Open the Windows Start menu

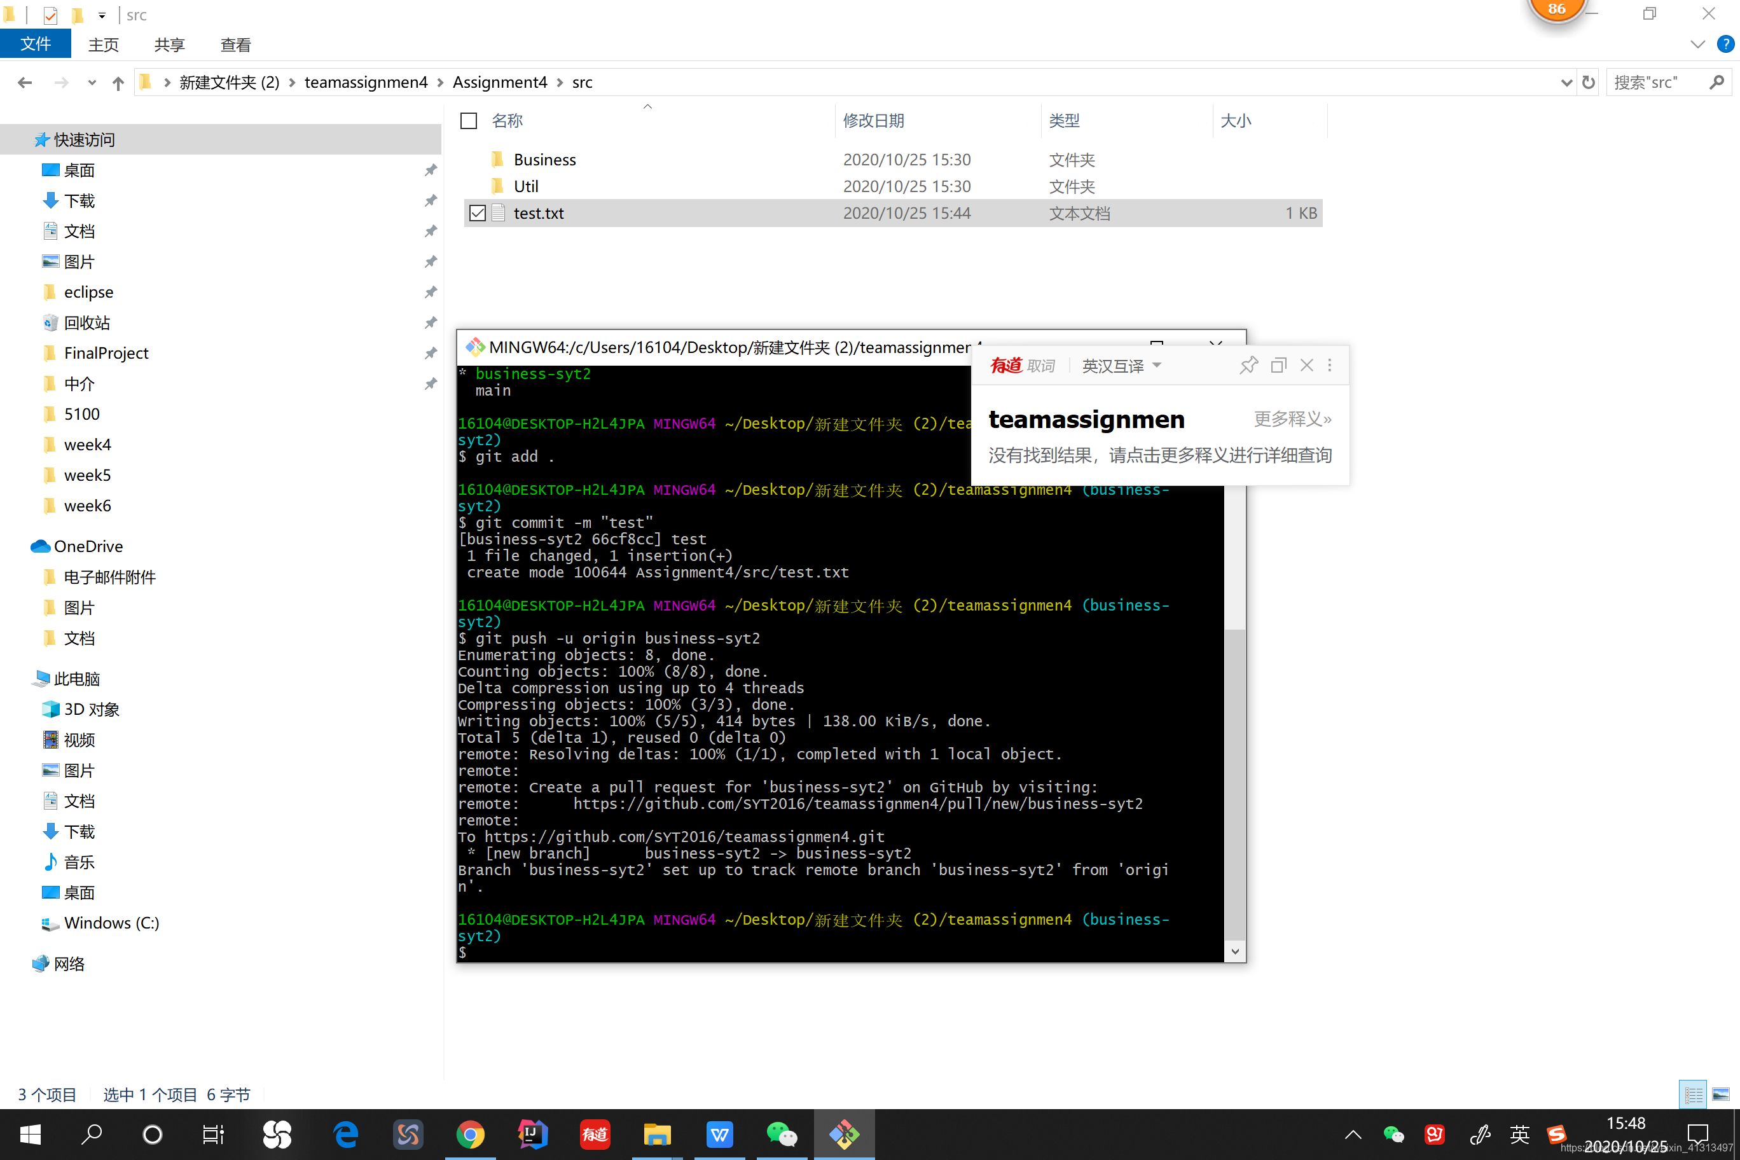(x=30, y=1135)
